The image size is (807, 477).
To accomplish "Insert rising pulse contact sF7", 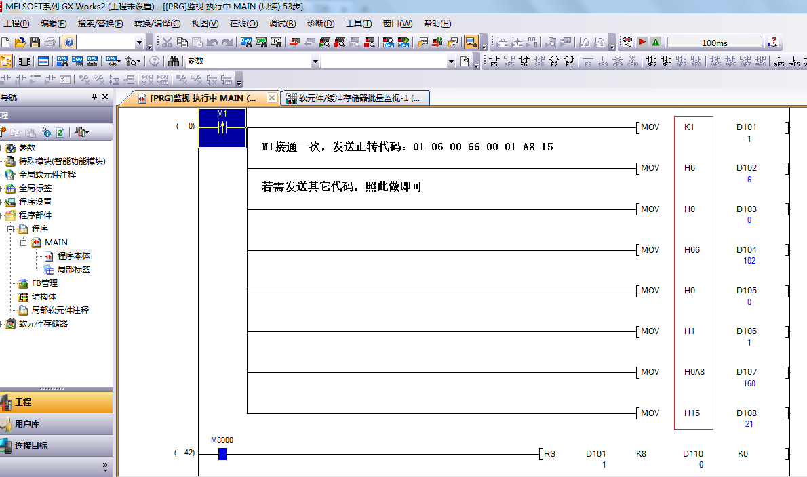I will [651, 62].
